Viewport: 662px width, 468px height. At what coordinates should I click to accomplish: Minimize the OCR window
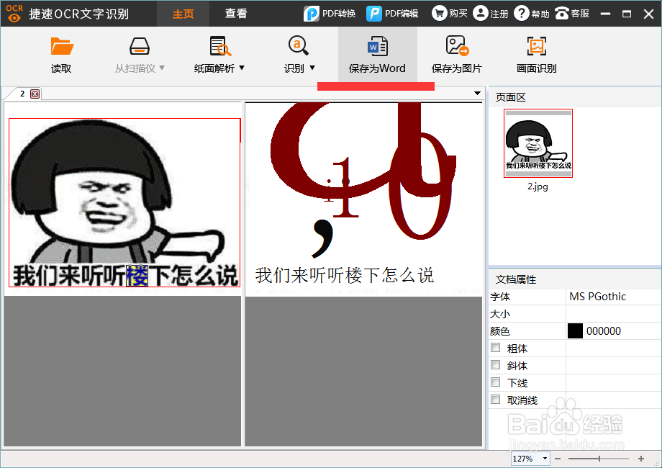605,14
